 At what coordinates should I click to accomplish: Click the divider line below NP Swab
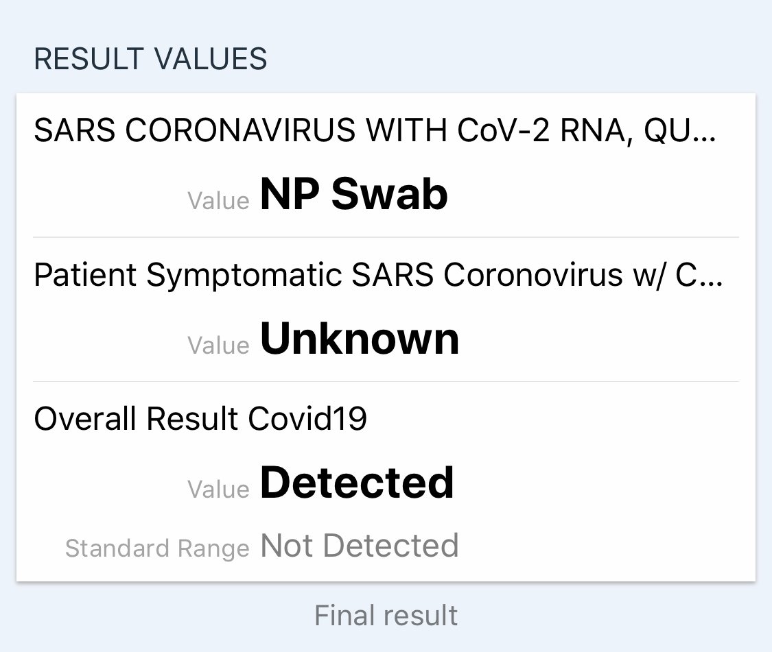click(386, 237)
